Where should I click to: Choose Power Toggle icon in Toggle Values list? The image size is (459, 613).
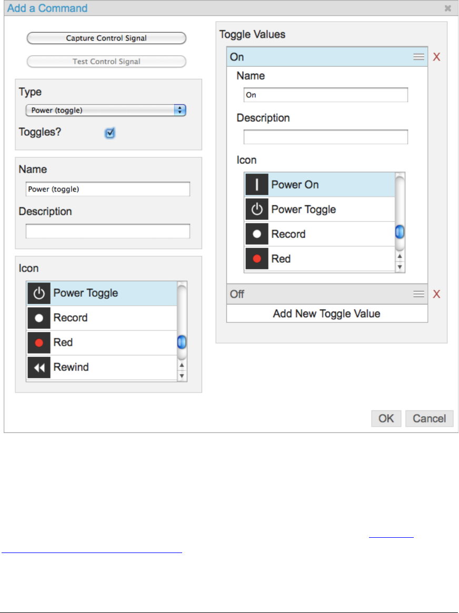coord(320,209)
